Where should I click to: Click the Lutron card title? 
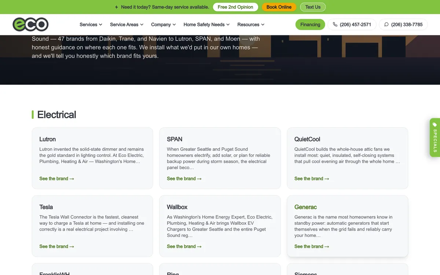[x=48, y=139]
